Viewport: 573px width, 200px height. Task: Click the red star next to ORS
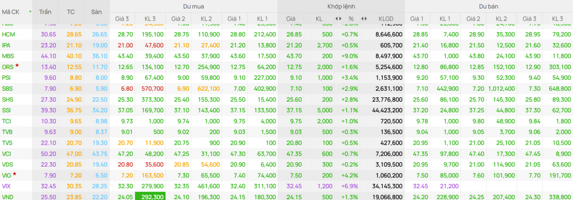tap(17, 64)
